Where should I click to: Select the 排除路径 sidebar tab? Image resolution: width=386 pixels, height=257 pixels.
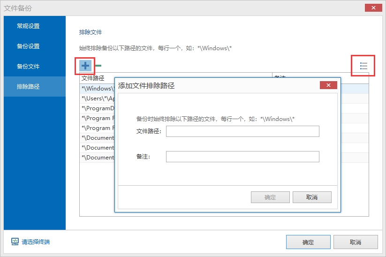click(28, 87)
